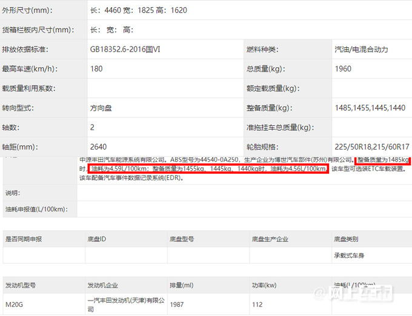Screen dimensions: 412x316
Task: Select the curb weight values 1485,1455,1445,1440
Action: 370,108
